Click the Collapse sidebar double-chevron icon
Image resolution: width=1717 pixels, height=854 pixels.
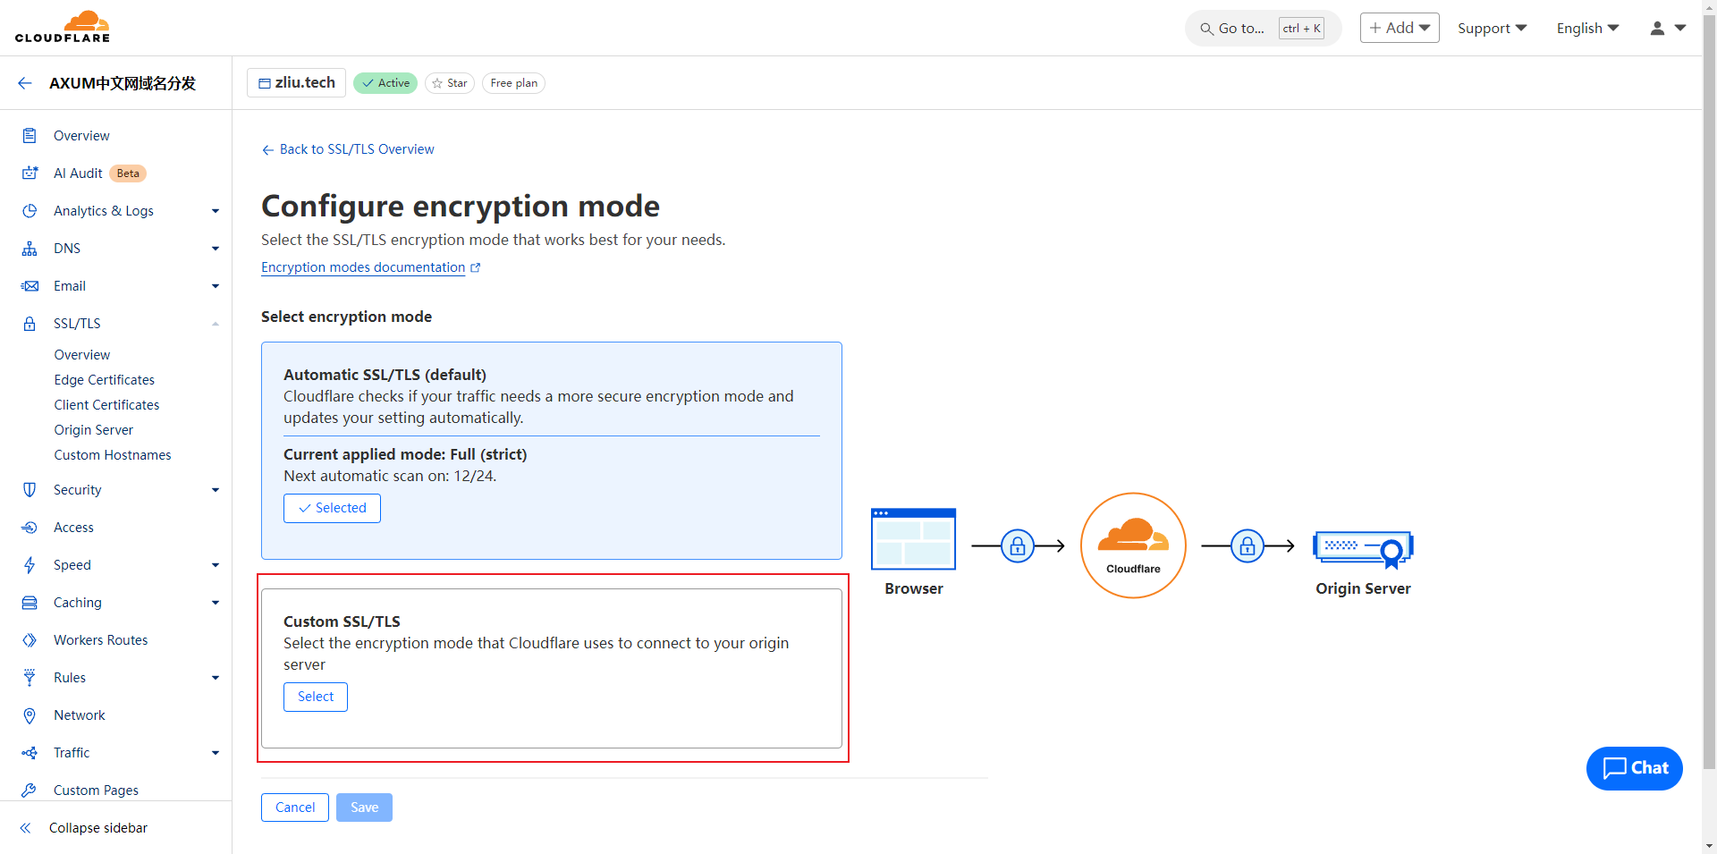(x=26, y=828)
